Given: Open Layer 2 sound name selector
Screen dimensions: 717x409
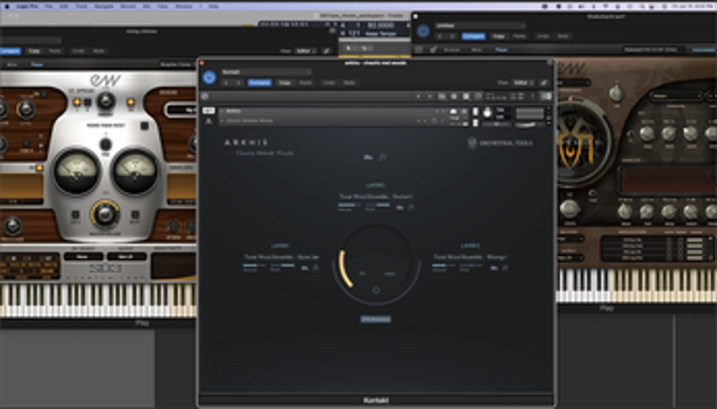Looking at the screenshot, I should point(376,197).
